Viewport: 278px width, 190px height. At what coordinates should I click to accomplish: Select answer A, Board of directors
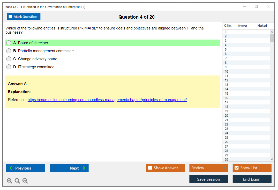9,43
